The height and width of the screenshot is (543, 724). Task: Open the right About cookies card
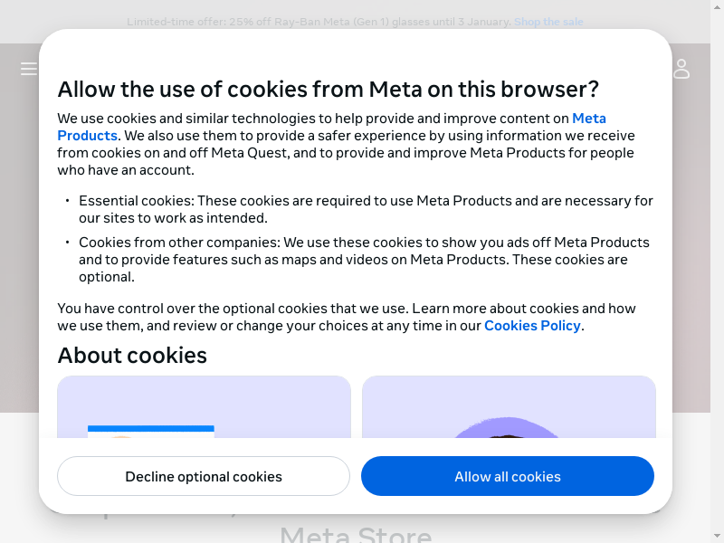coord(509,407)
